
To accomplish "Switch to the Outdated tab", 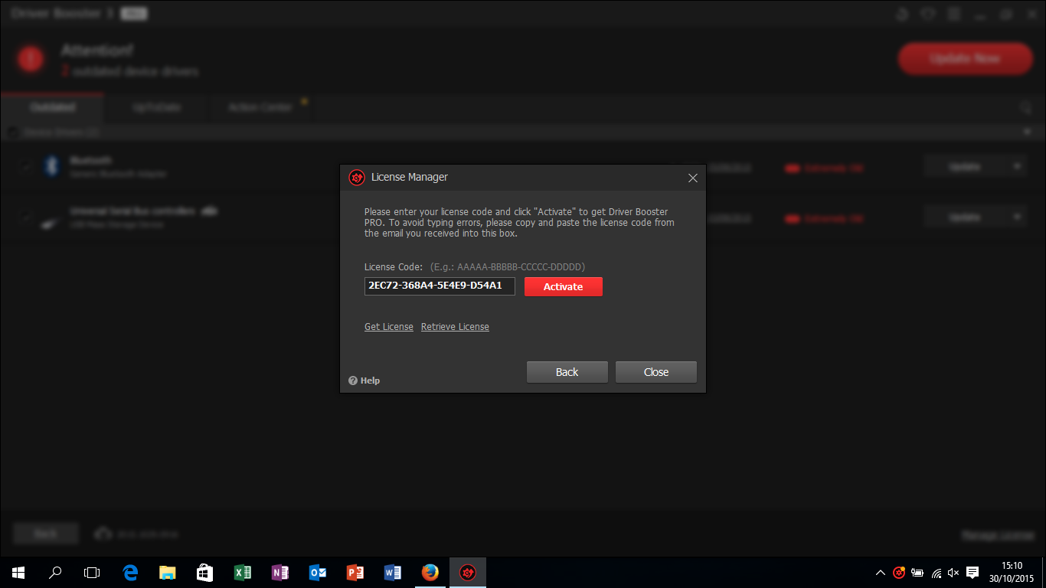I will tap(53, 107).
